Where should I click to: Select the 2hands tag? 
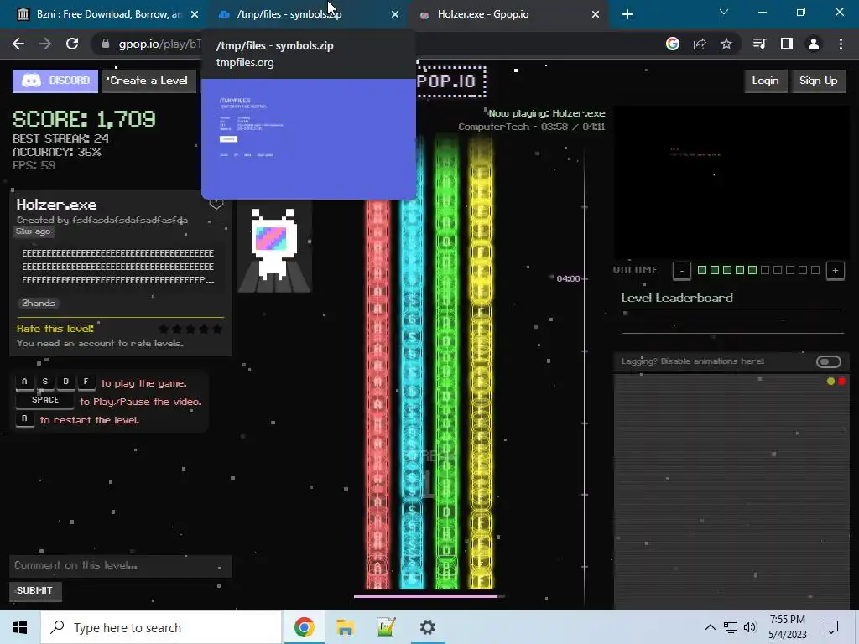pos(39,304)
